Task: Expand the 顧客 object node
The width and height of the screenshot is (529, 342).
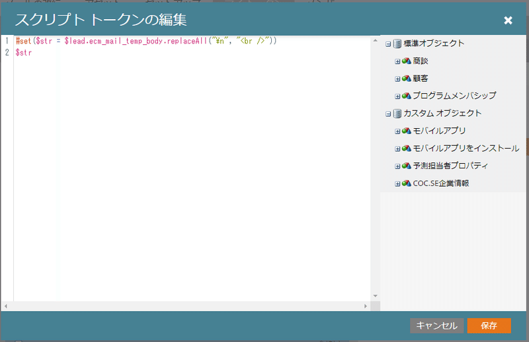Action: (397, 79)
